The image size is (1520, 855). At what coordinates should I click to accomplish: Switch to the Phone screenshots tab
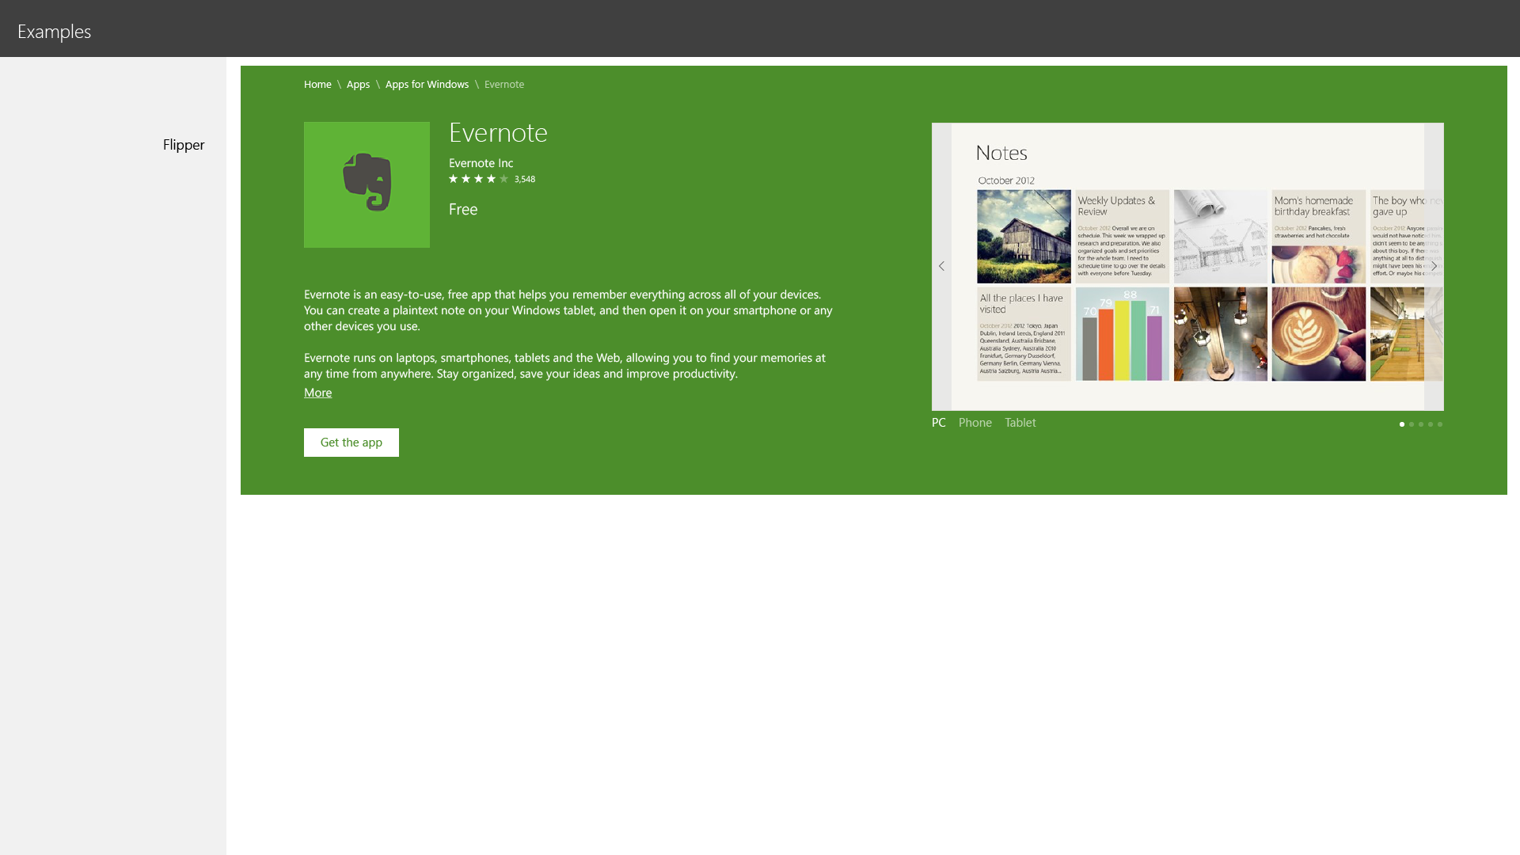(x=975, y=423)
